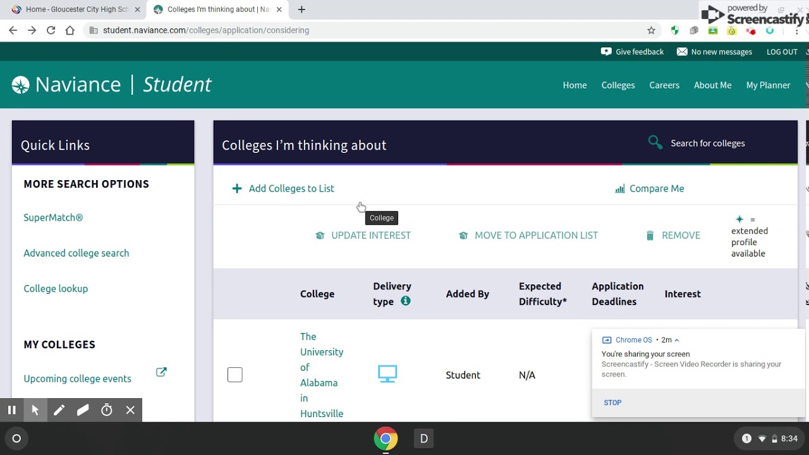Image resolution: width=809 pixels, height=455 pixels.
Task: Click Add Colleges to List
Action: (x=291, y=188)
